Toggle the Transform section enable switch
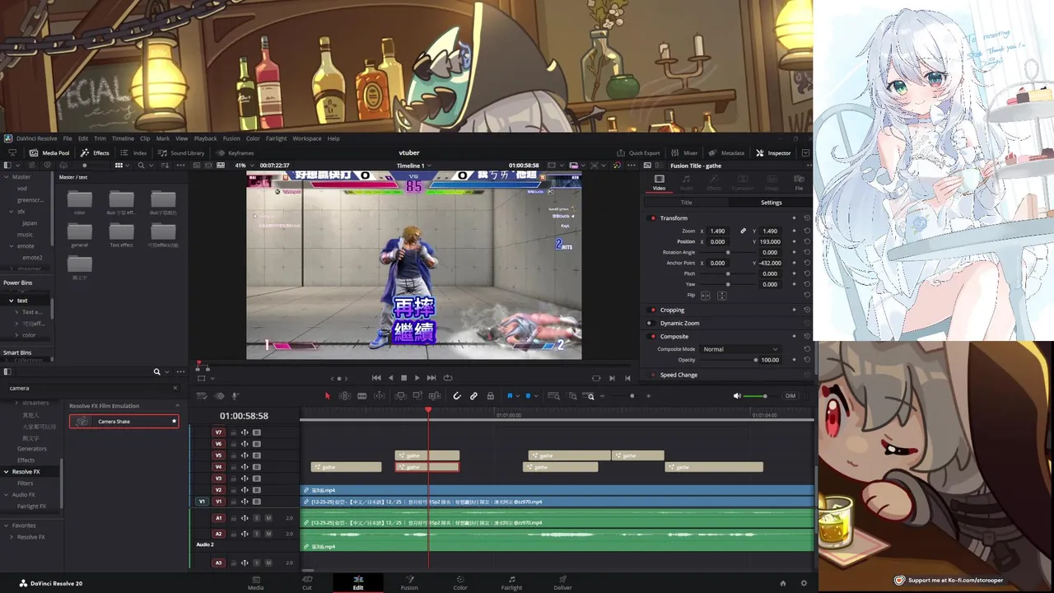 [x=653, y=218]
